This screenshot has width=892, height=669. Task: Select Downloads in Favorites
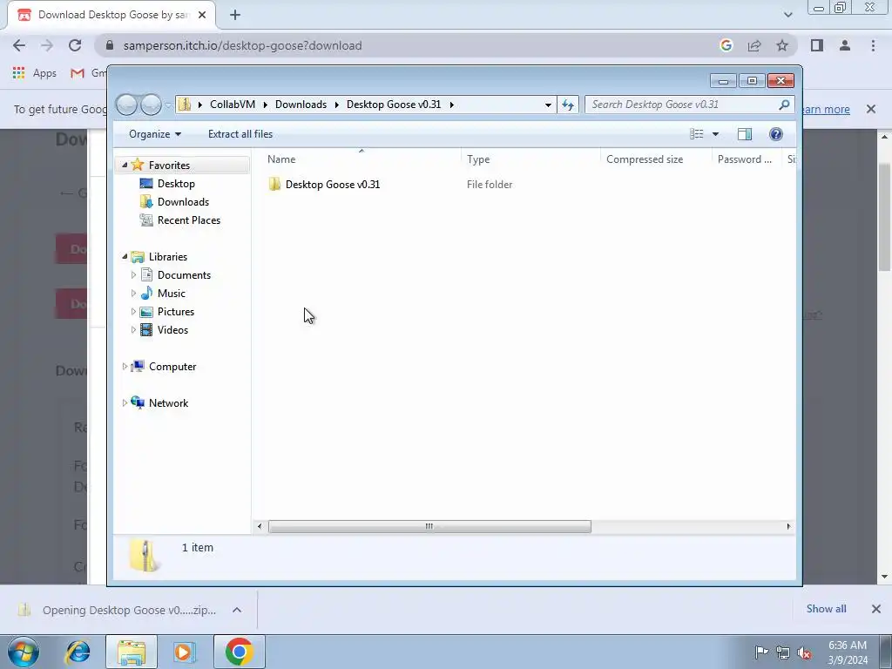[183, 202]
